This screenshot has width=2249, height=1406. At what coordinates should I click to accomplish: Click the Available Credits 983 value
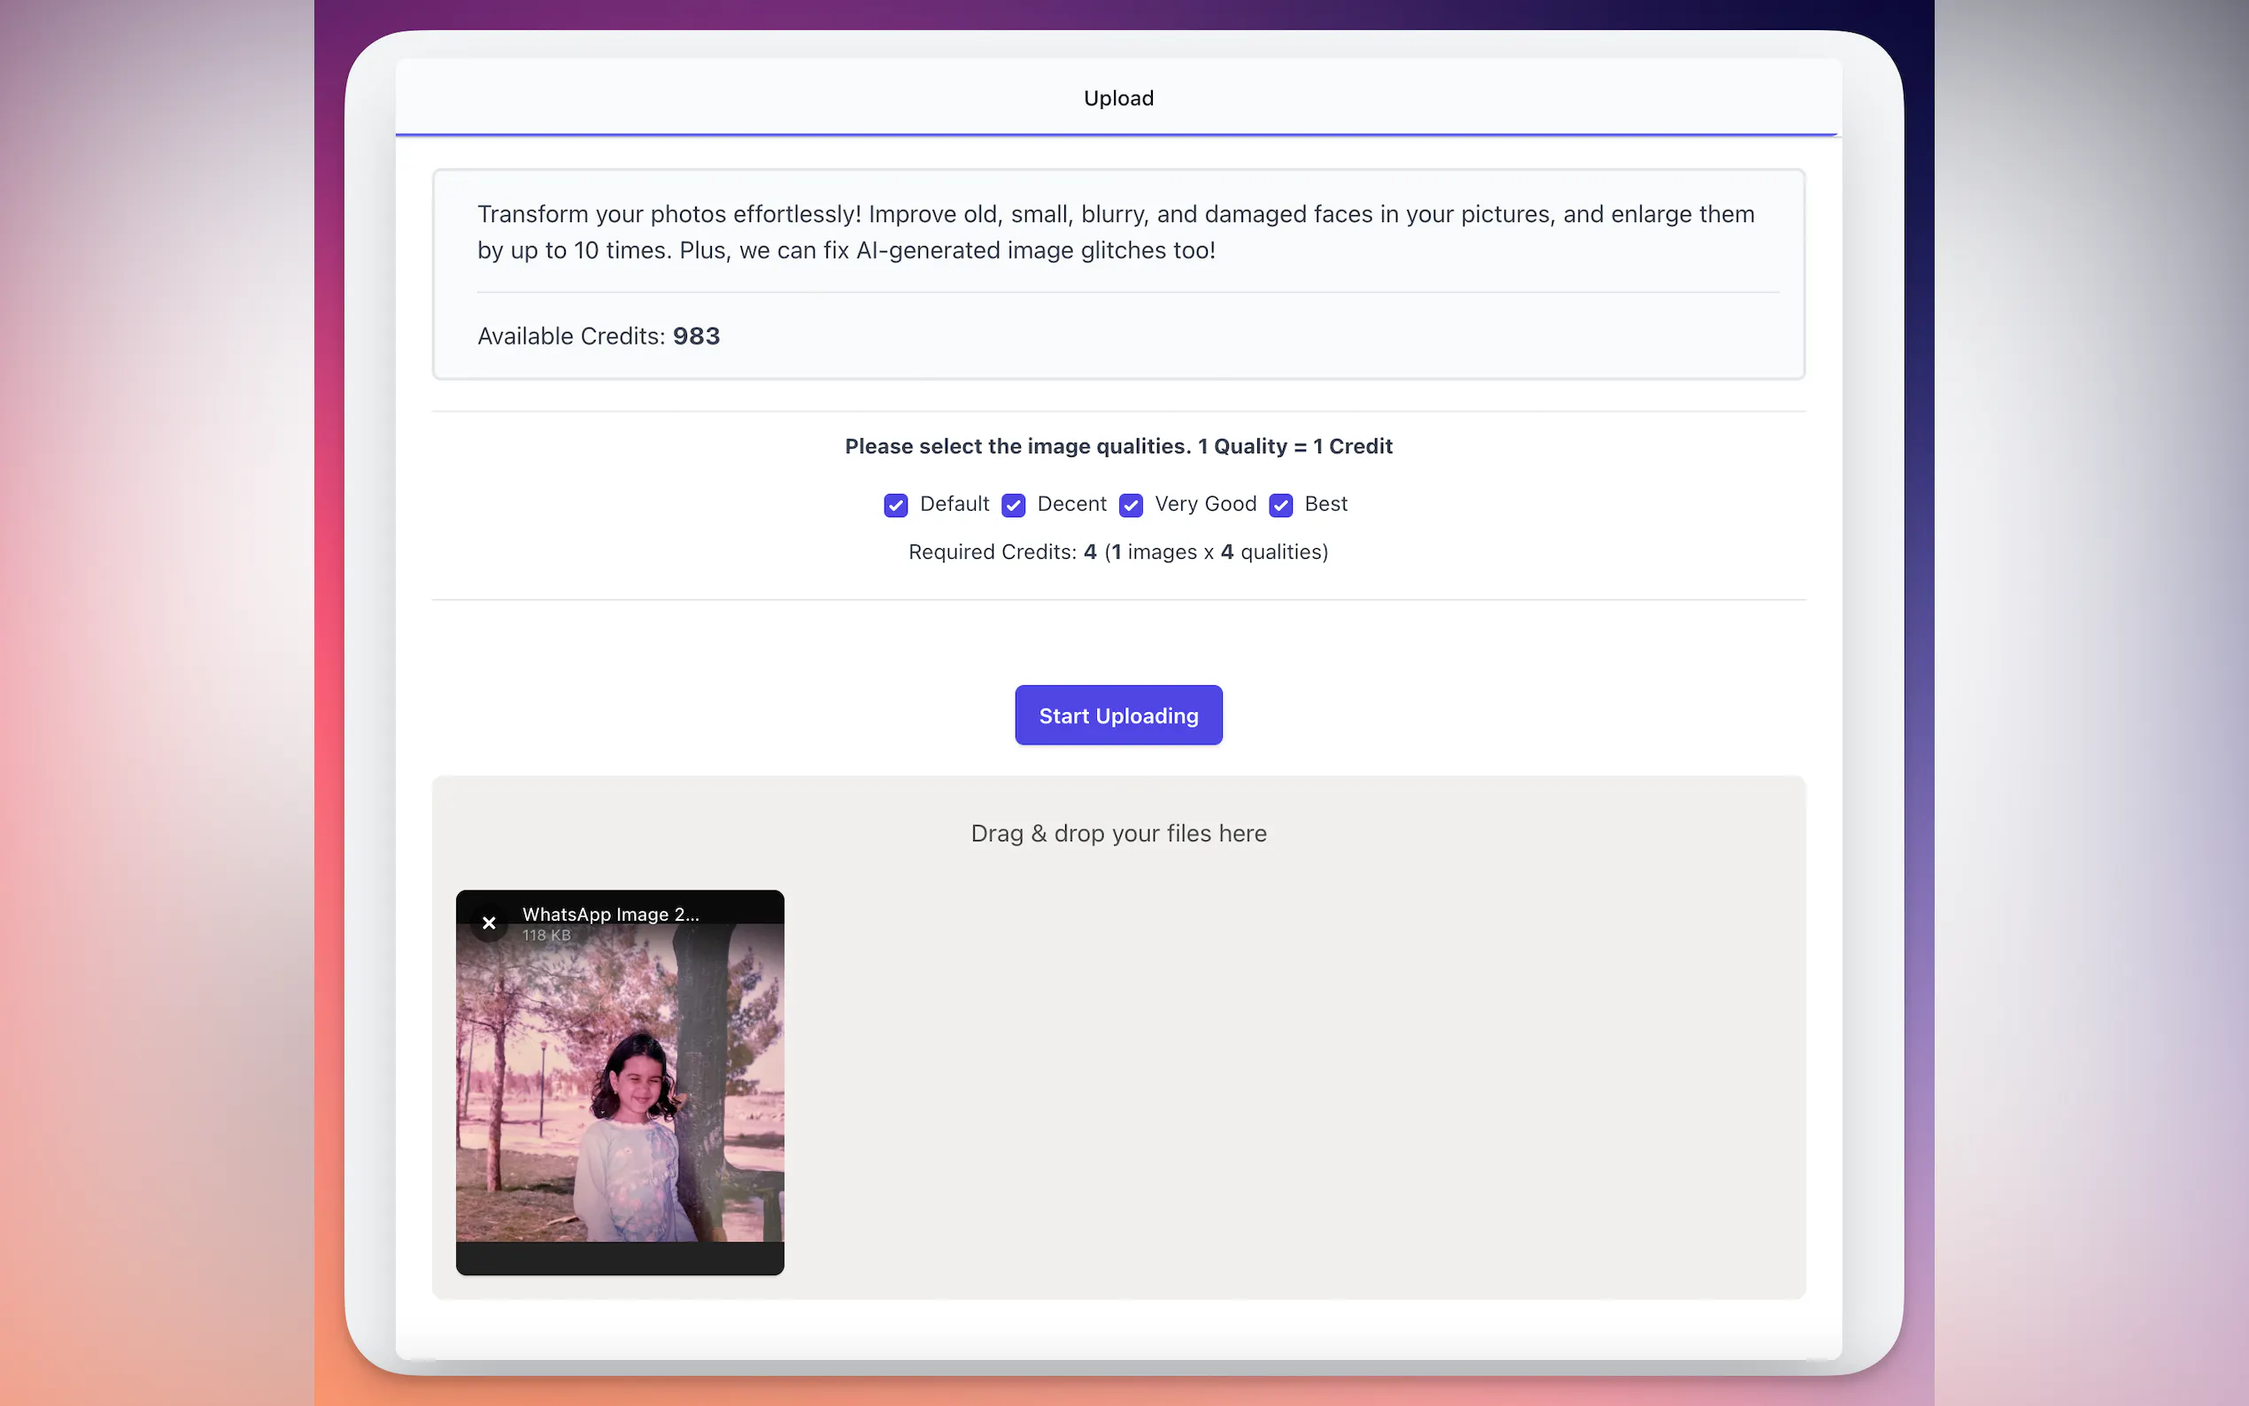[x=695, y=336]
